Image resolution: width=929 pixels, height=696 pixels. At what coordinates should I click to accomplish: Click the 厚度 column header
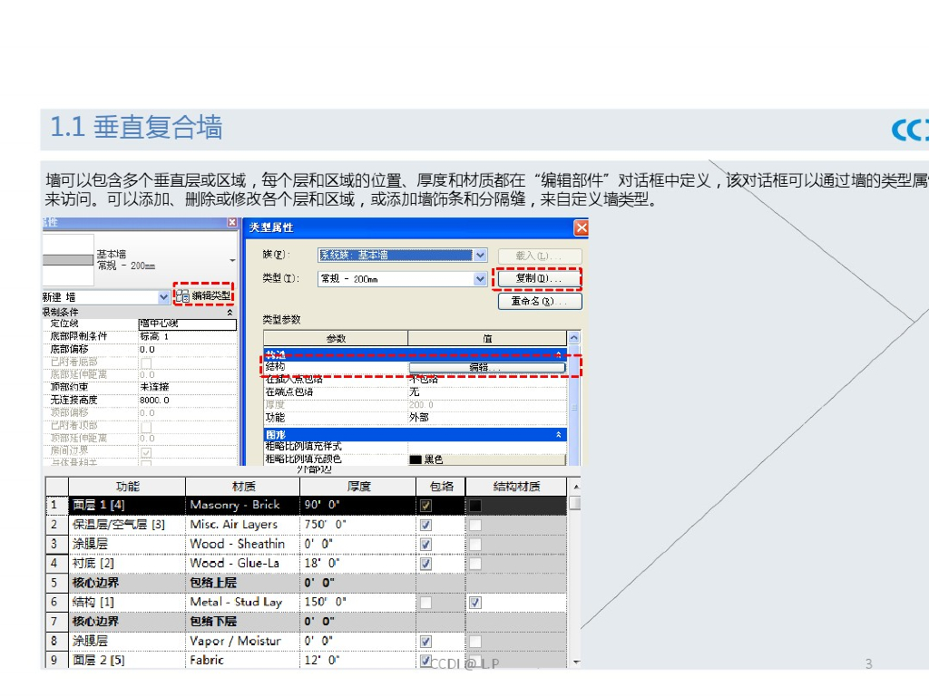pyautogui.click(x=357, y=487)
